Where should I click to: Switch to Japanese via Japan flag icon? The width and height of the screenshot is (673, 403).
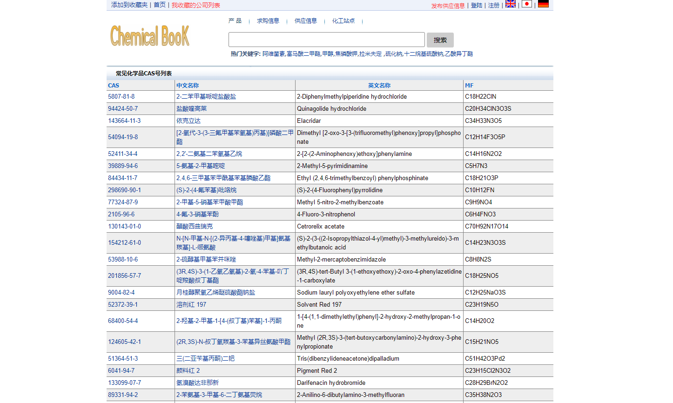(x=527, y=4)
